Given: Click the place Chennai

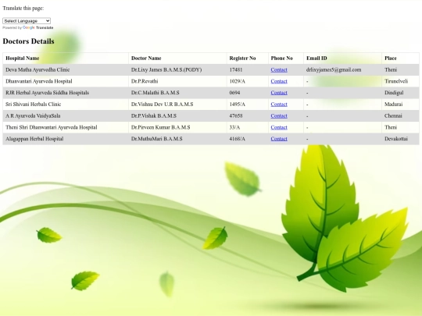Looking at the screenshot, I should [393, 115].
